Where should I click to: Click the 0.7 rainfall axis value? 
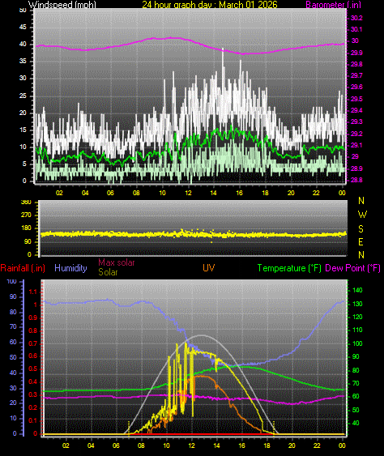point(33,343)
